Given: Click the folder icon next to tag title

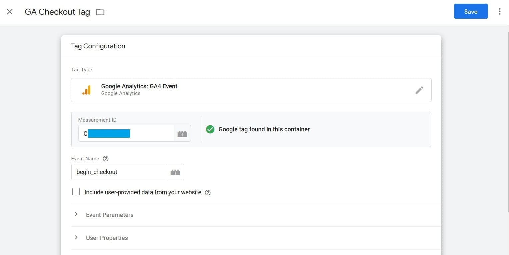Looking at the screenshot, I should coord(100,11).
